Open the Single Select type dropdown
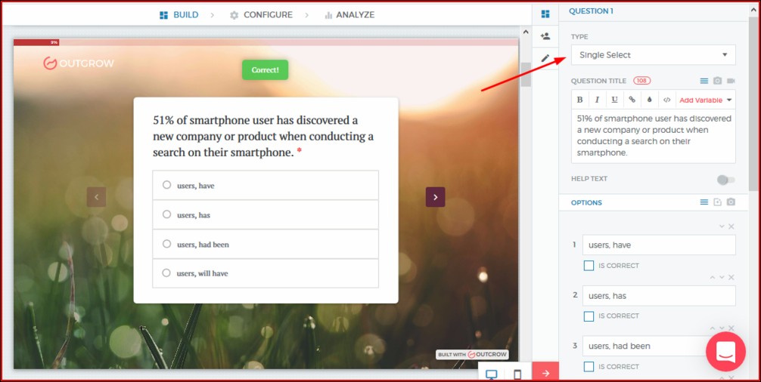Screen dimensions: 761x382 tap(653, 55)
